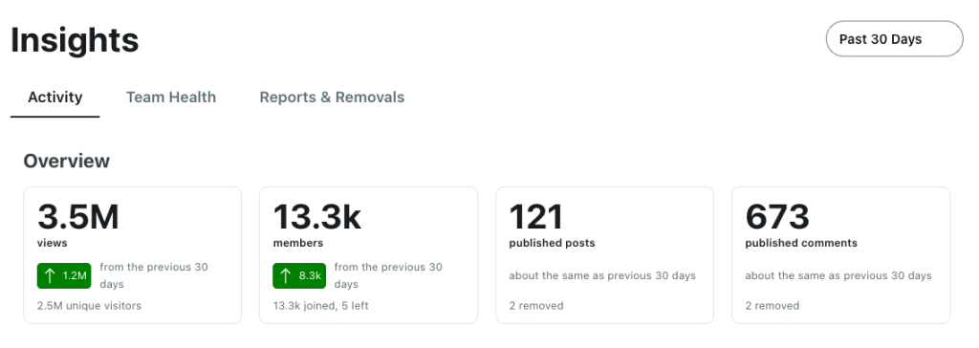The image size is (979, 348).
Task: Click the Insights page heading
Action: point(75,40)
